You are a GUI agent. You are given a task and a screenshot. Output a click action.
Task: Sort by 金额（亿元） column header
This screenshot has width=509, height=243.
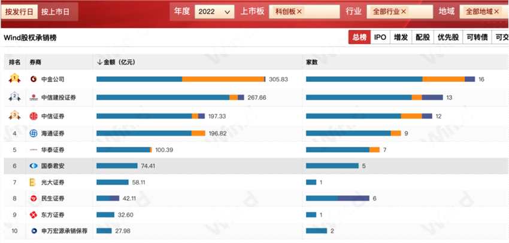[x=116, y=63]
